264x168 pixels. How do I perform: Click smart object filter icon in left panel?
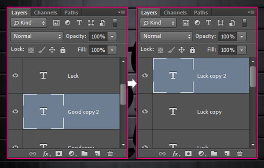[103, 23]
